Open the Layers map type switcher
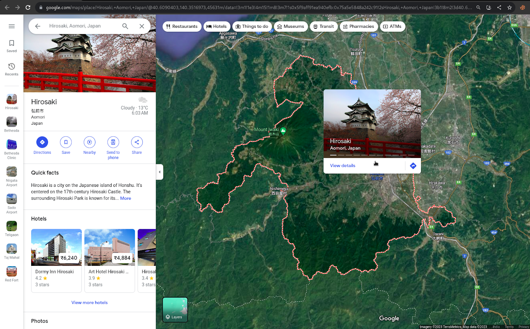 click(x=175, y=309)
